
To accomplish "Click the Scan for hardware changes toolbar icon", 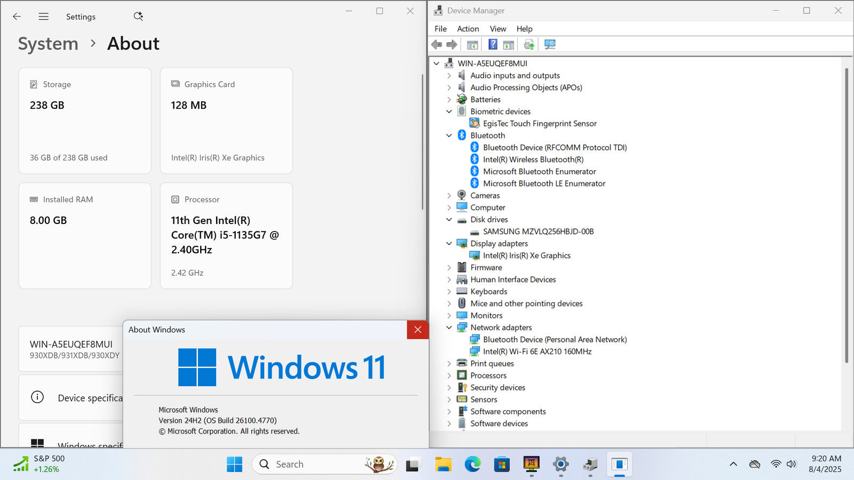I will 550,44.
